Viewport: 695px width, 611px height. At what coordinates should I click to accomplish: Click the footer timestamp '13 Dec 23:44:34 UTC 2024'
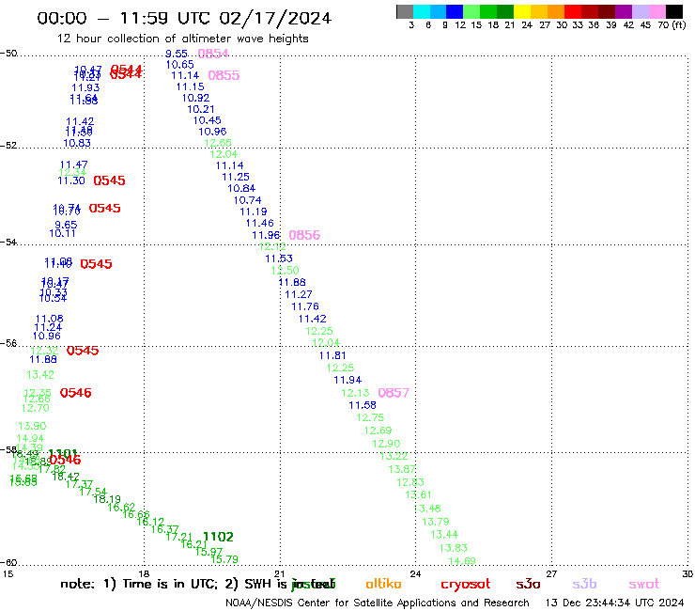coord(614,603)
